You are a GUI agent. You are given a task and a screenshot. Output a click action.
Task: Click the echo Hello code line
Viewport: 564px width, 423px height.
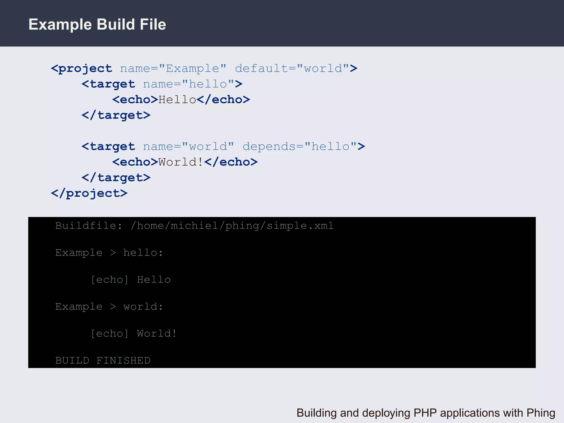(181, 100)
